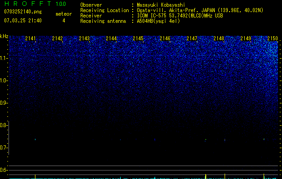This screenshot has width=282, height=179.
Task: Click the meteor count value 4
Action: tap(64, 21)
